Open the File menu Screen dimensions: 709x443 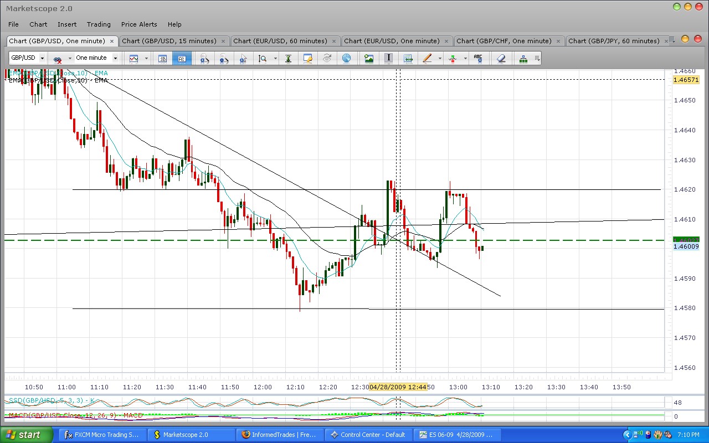point(14,24)
